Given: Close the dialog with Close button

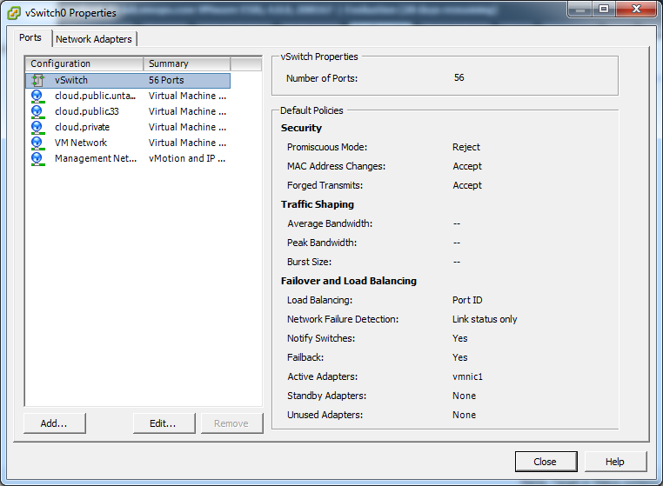Looking at the screenshot, I should pyautogui.click(x=546, y=462).
